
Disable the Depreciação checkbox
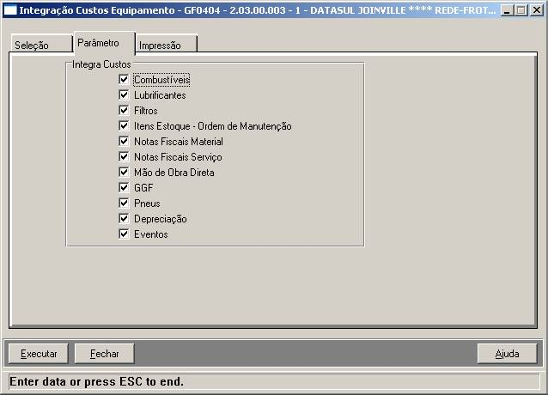[x=124, y=218]
